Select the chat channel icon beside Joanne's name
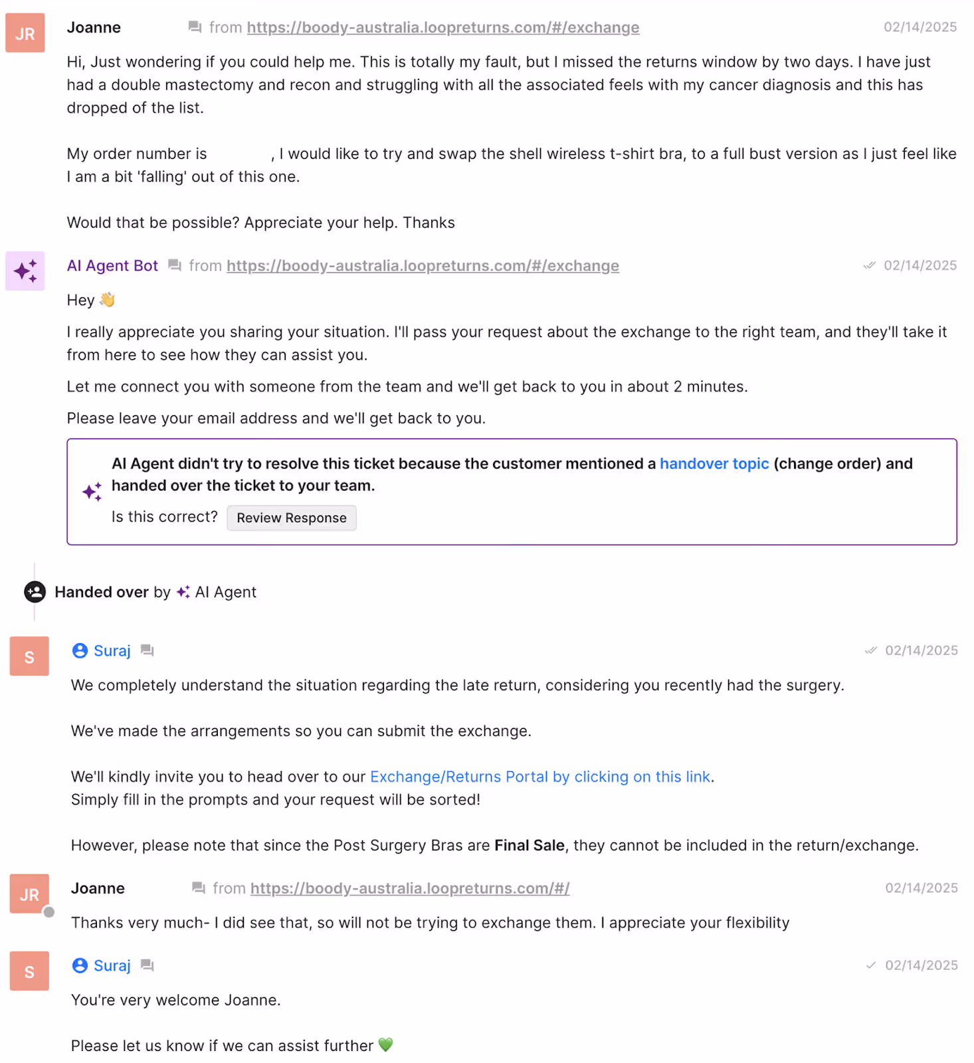The image size is (974, 1063). click(194, 27)
